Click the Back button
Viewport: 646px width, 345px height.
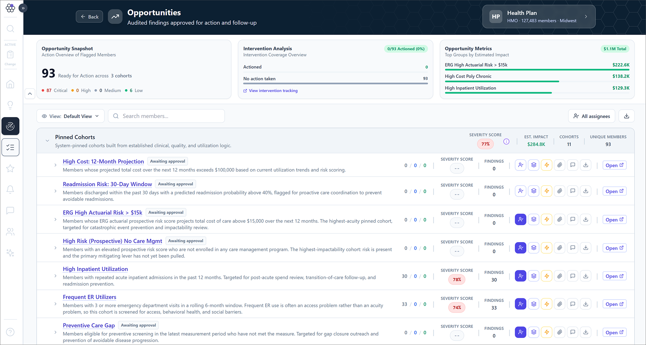(x=89, y=16)
